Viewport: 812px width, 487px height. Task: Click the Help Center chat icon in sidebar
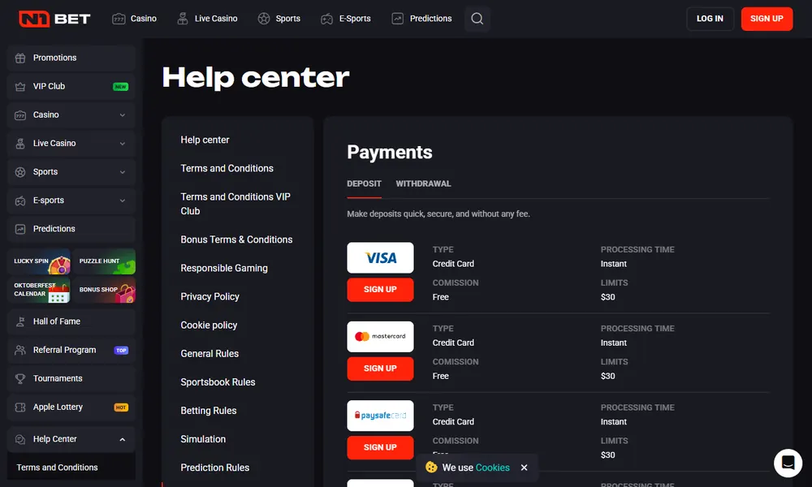20,439
